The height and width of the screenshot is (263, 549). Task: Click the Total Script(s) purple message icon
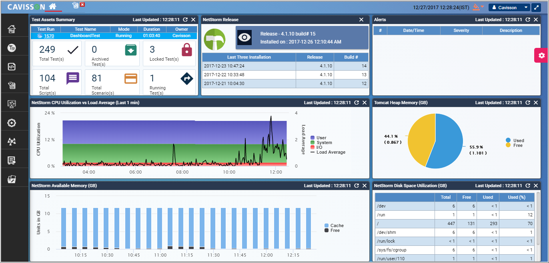point(73,79)
